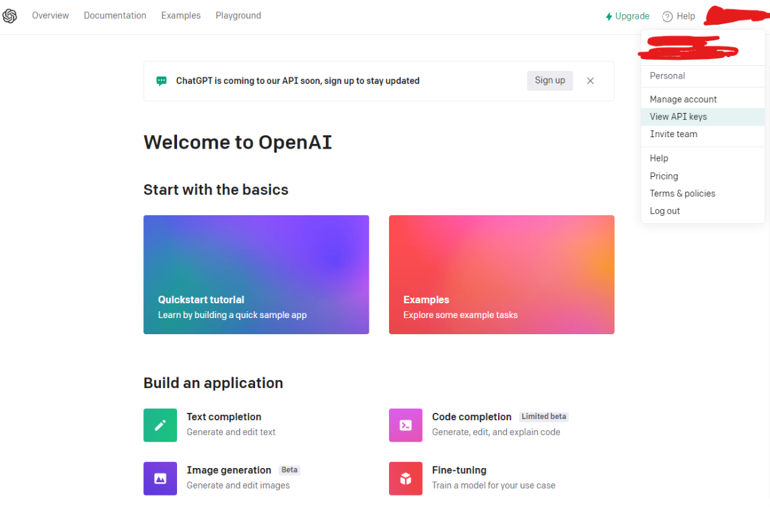Open the Playground nav link
Screen dimensions: 770x507
(x=238, y=15)
